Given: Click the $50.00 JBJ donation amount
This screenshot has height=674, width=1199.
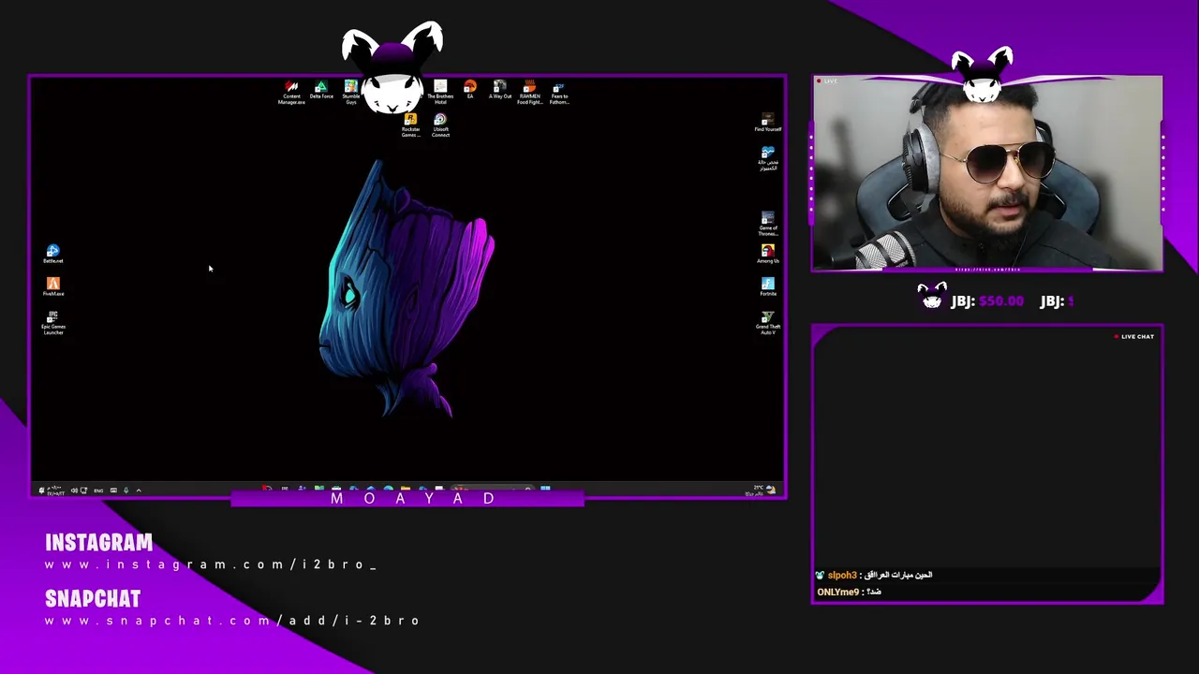Looking at the screenshot, I should click(1001, 300).
